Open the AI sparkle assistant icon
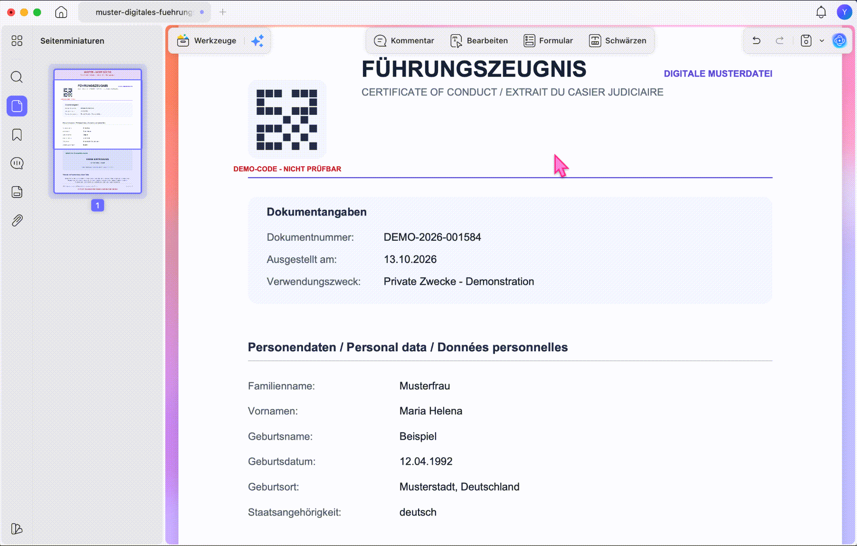This screenshot has width=857, height=546. tap(257, 41)
